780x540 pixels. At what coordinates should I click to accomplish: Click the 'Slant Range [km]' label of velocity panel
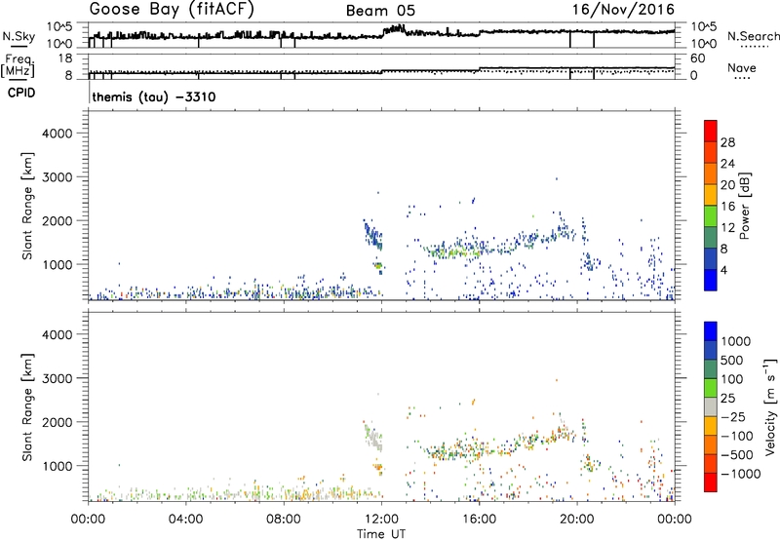tap(26, 407)
